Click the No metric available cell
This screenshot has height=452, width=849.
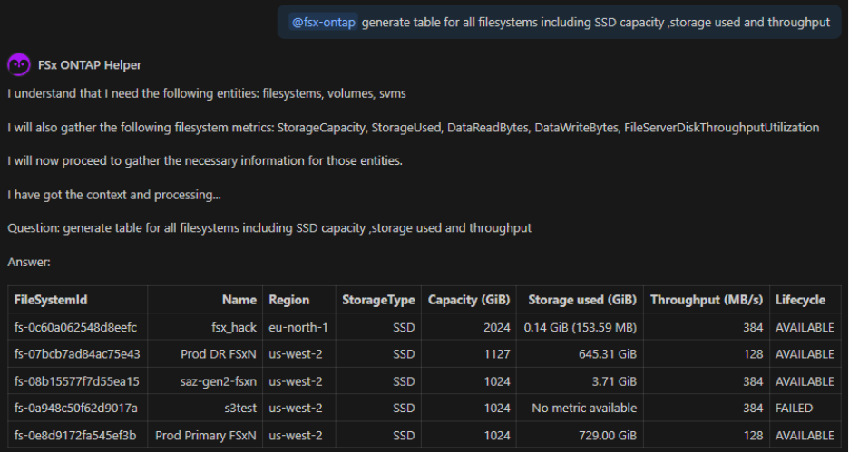point(584,409)
